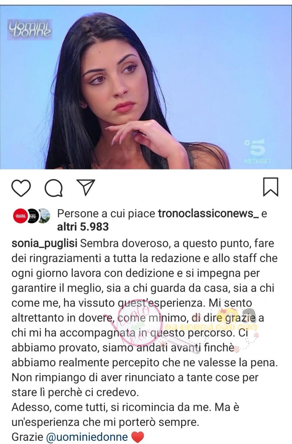This screenshot has height=444, width=292.
Task: Open the red Uomini e Donne liker avatar
Action: 20,216
